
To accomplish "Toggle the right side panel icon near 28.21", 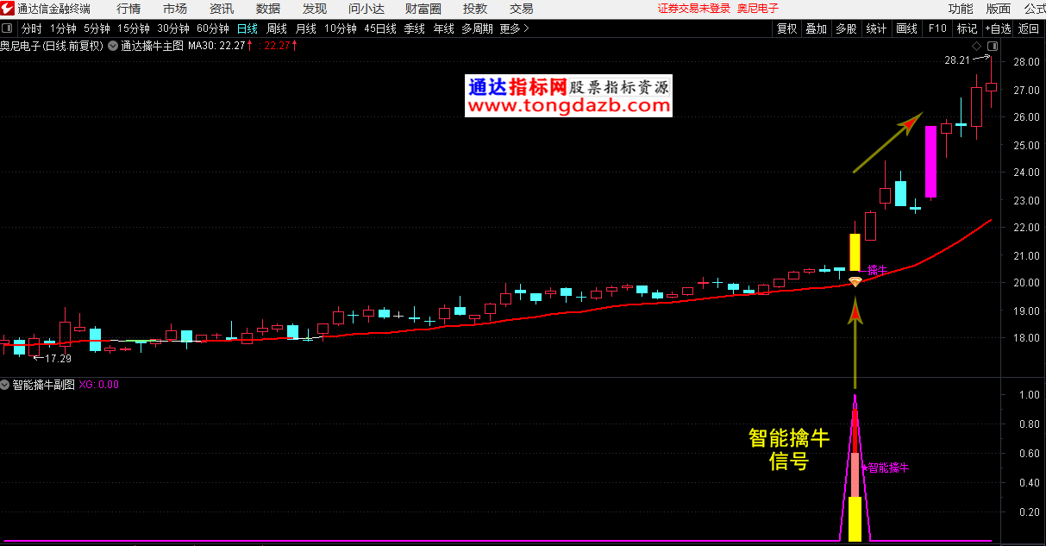I will tap(993, 46).
